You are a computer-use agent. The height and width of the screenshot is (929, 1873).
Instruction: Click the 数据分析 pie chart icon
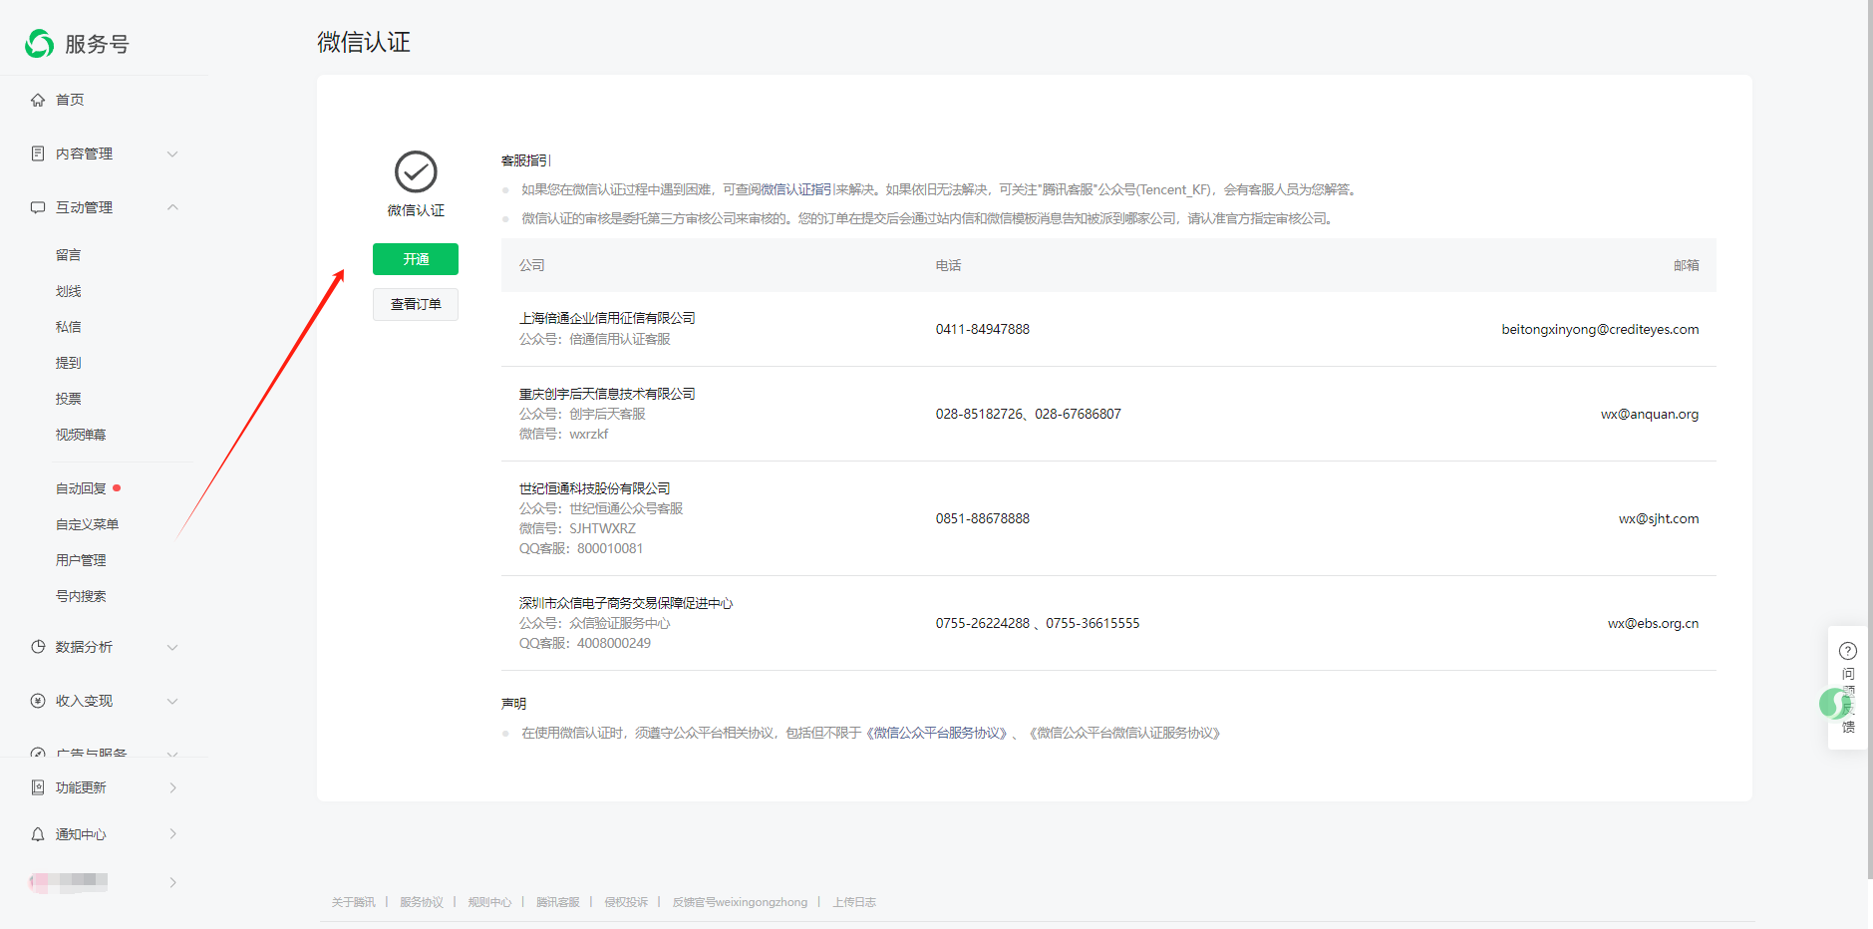click(38, 647)
